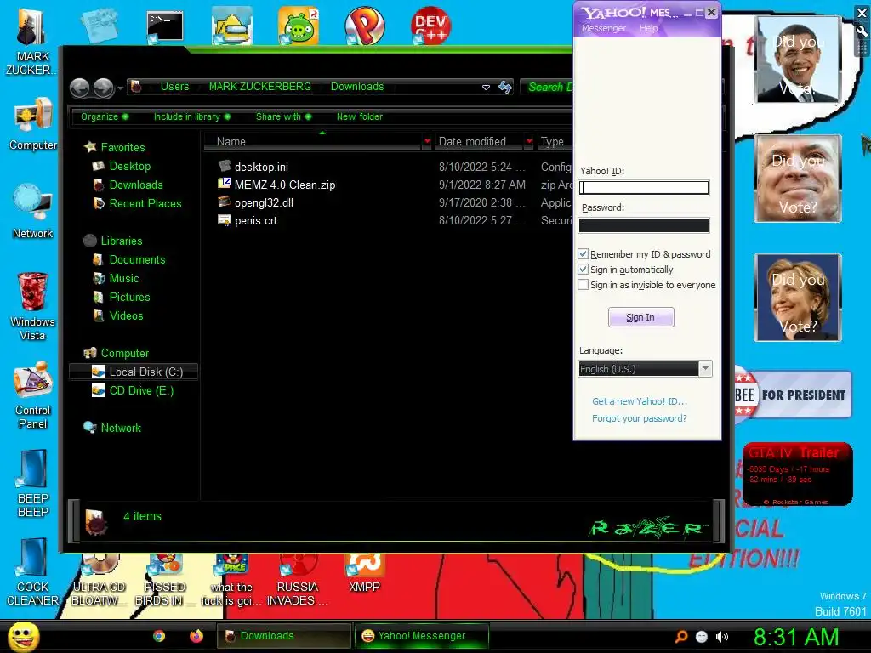Viewport: 871px width, 653px height.
Task: Select CD Drive (E:) in navigation pane
Action: pos(141,390)
